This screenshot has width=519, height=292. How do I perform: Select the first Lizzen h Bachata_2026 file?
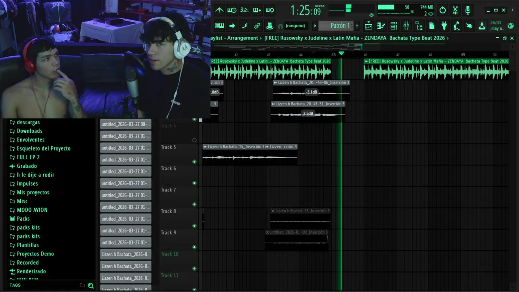point(126,254)
